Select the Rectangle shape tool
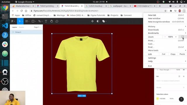Image resolution: width=187 pixels, height=105 pixels. pyautogui.click(x=33, y=21)
